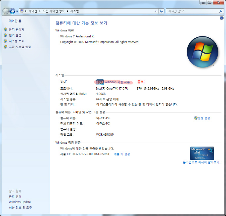The height and width of the screenshot is (216, 226).
Task: Open 장치 관리자 in the sidebar
Action: coord(17,29)
